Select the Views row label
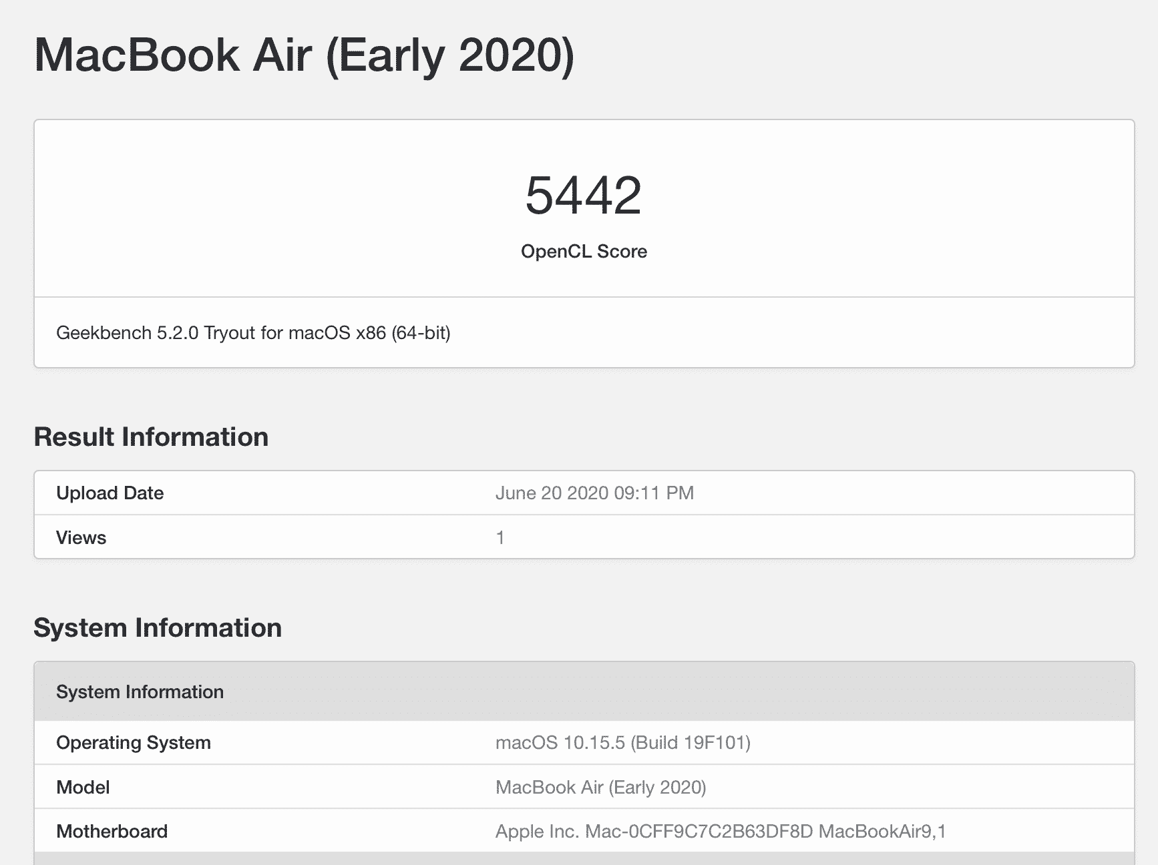 coord(81,538)
